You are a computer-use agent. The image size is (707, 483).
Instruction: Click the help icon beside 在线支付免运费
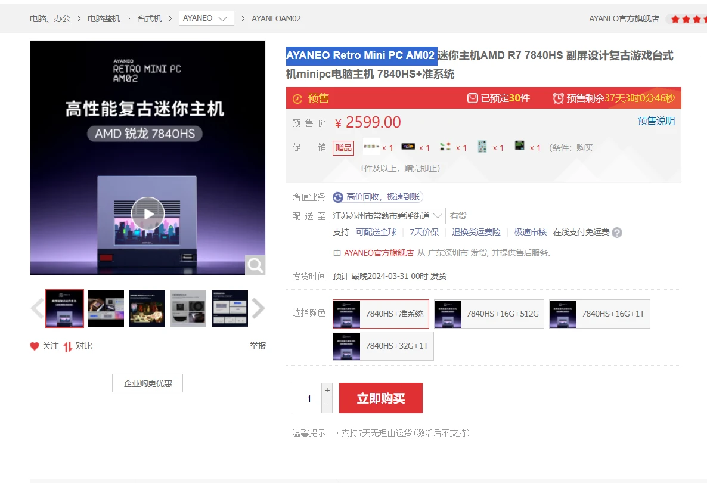click(x=617, y=233)
